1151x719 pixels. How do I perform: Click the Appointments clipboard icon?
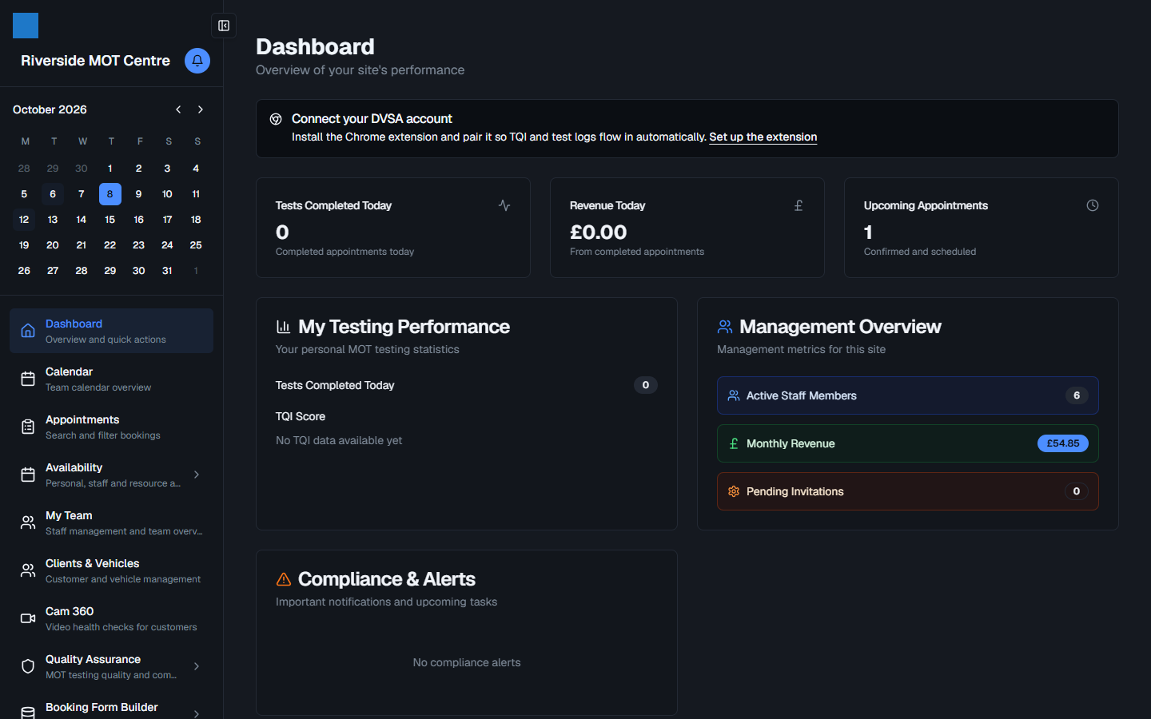(28, 427)
